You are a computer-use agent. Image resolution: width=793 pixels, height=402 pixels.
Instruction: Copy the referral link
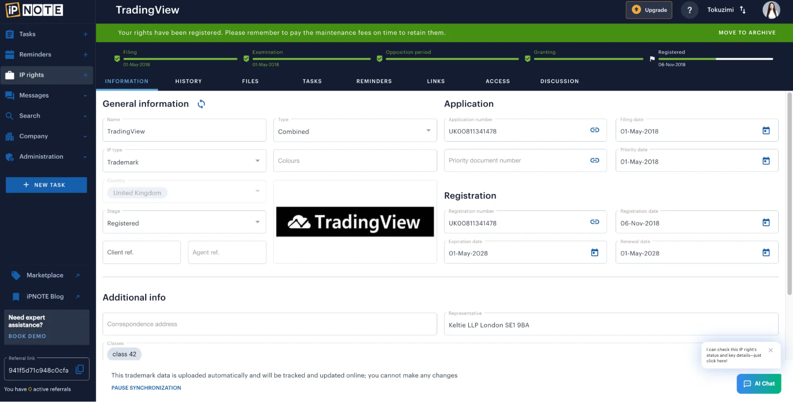[x=80, y=369]
